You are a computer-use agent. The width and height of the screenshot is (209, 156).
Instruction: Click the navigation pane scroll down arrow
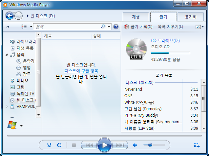pos(38,115)
